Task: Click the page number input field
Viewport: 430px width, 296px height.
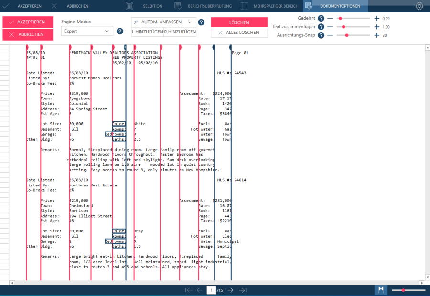Action: tap(211, 290)
